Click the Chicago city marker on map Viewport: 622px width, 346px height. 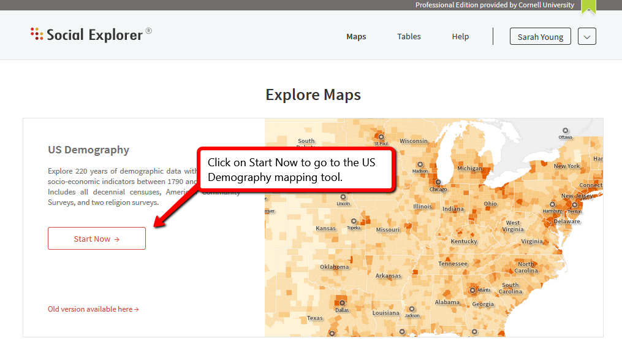[x=438, y=182]
